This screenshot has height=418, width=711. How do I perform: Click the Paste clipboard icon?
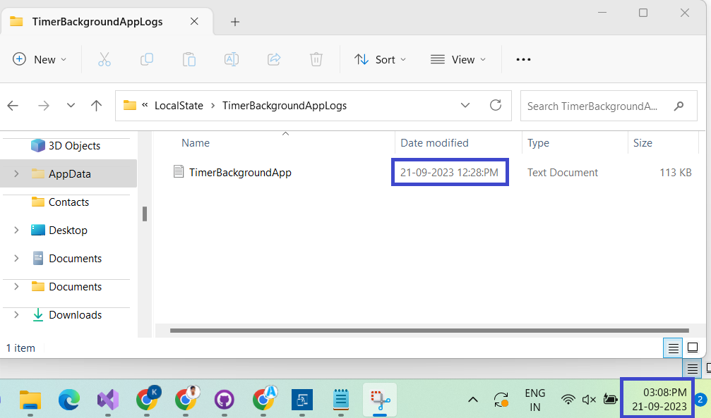(x=189, y=59)
